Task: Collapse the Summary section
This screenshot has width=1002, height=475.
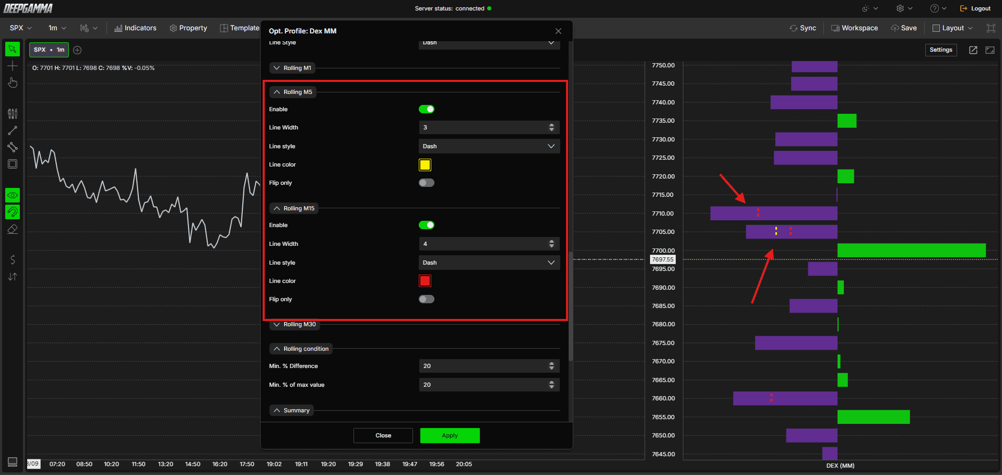Action: [292, 410]
